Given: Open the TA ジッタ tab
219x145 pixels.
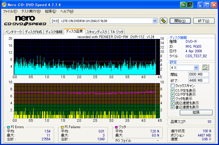Looking at the screenshot, I should tap(117, 32).
